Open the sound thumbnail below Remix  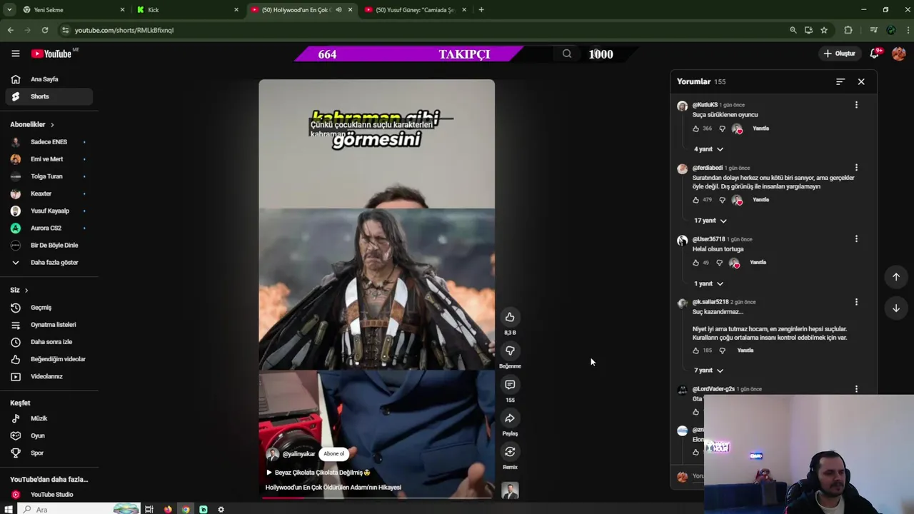510,490
